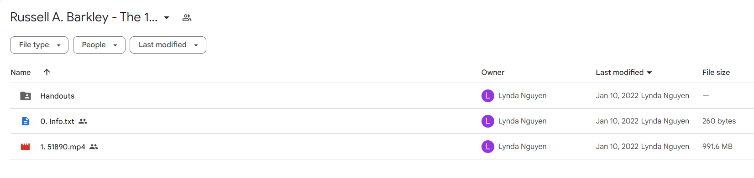Expand folder title dropdown arrow
Viewport: 754px width, 178px height.
[x=167, y=18]
